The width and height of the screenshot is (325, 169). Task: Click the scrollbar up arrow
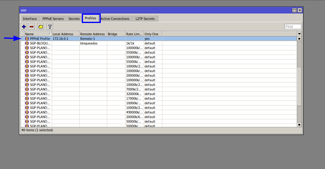tap(299, 39)
